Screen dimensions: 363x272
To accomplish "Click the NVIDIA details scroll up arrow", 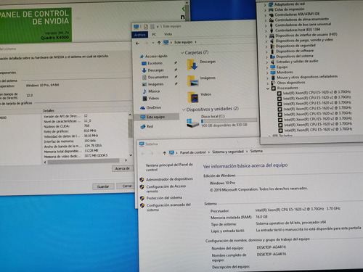I will (130, 115).
